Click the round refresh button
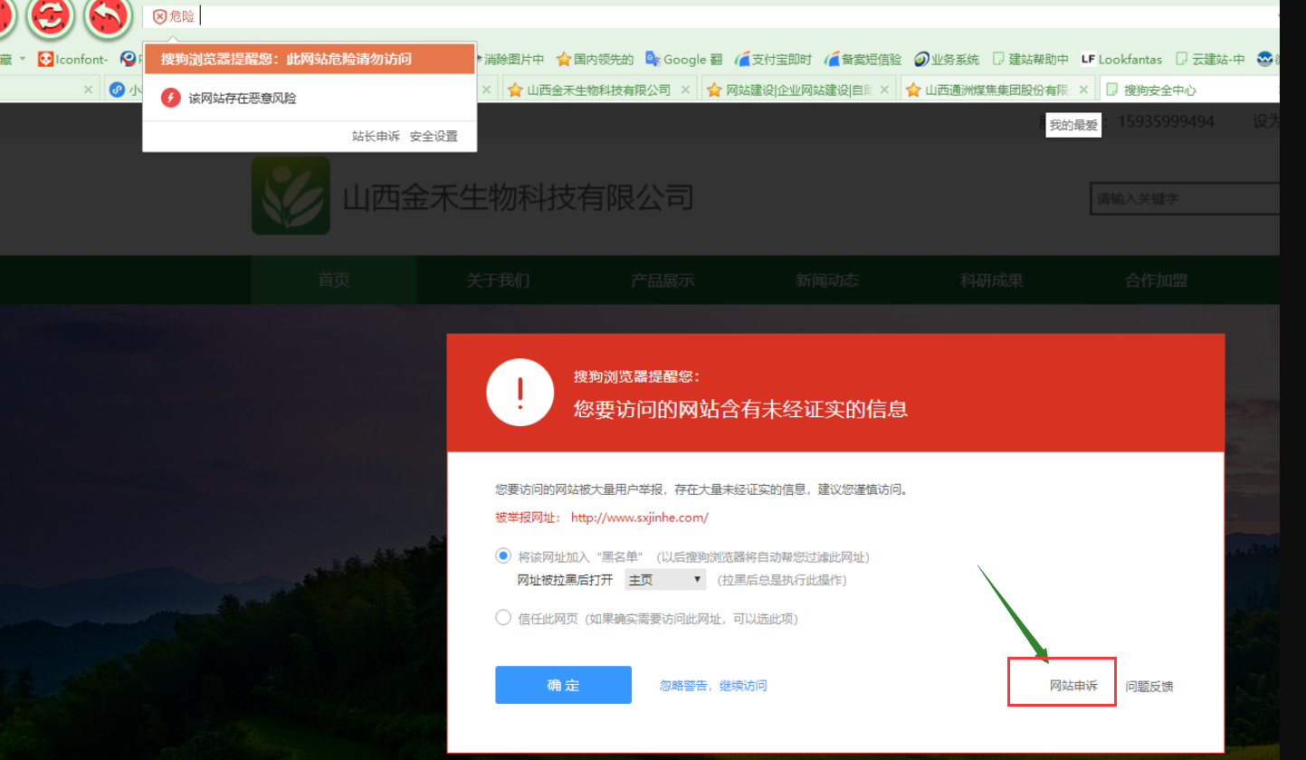This screenshot has height=760, width=1306. (50, 15)
